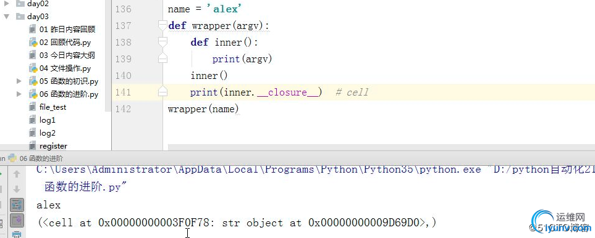Click print(argv) on line 139
This screenshot has width=595, height=238.
(242, 59)
